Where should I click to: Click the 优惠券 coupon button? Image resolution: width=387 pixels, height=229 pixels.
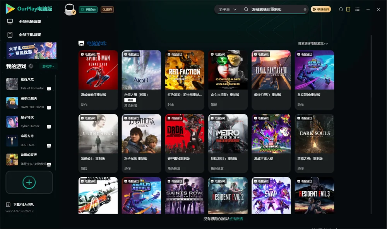(107, 10)
